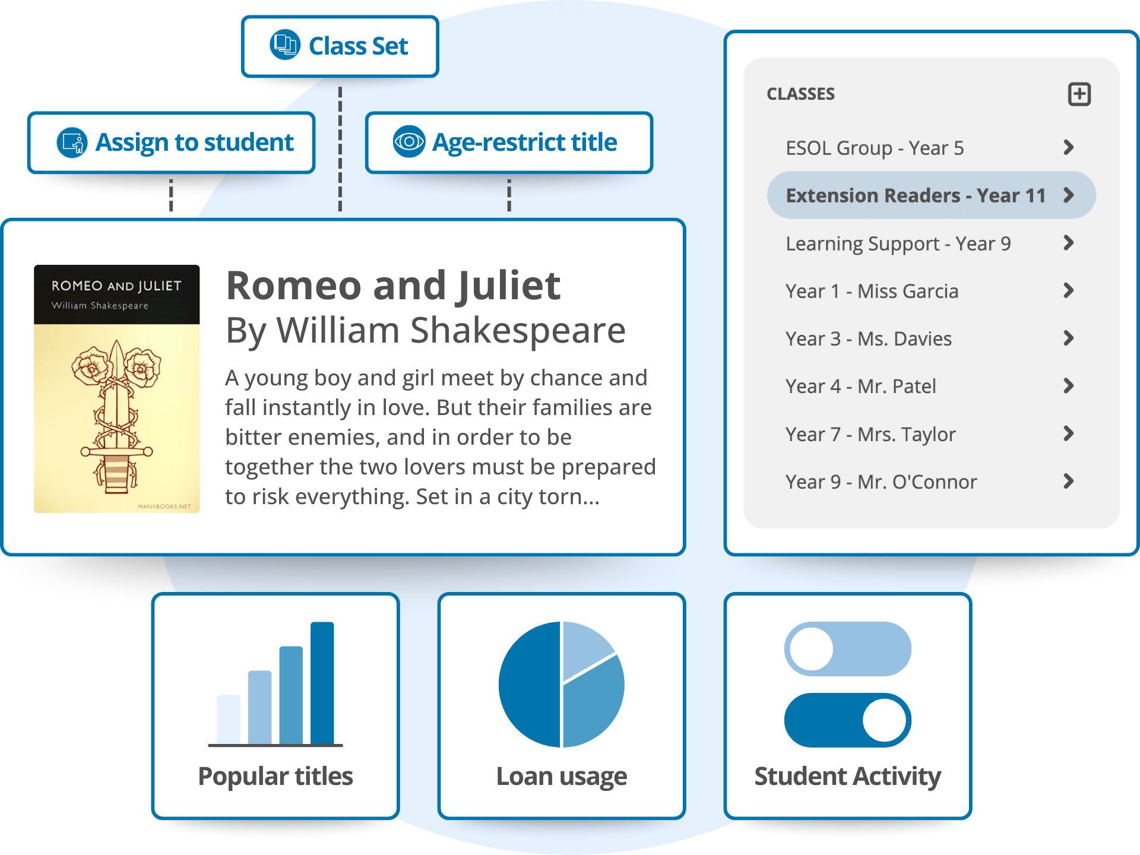Expand the ESOL Group - Year 5 chevron
This screenshot has width=1140, height=855.
tap(1069, 148)
